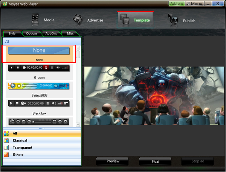Choose the Black box player skin
The height and width of the screenshot is (172, 226).
coord(39,107)
